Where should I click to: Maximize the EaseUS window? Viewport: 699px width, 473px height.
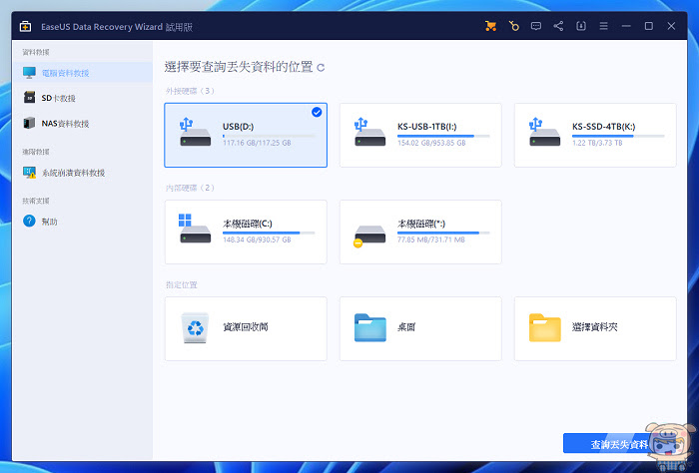(649, 26)
